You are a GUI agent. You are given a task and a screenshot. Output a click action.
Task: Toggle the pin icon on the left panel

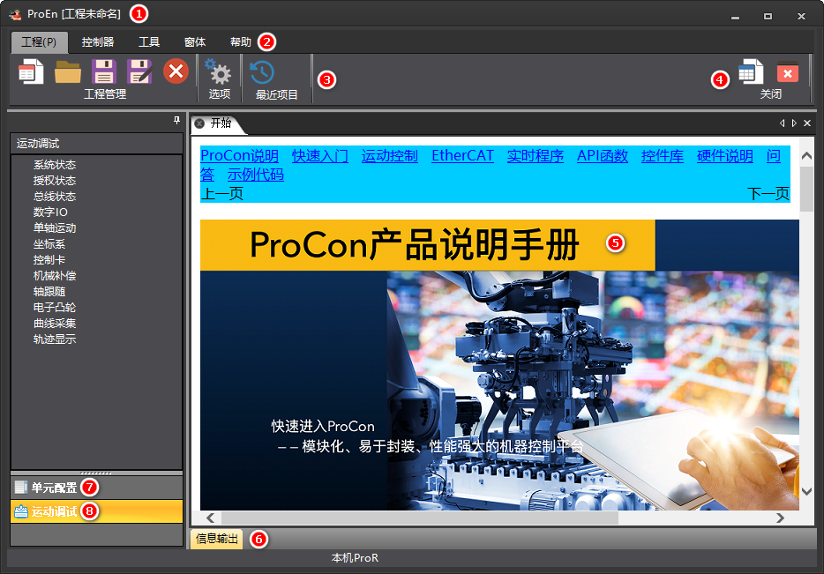pyautogui.click(x=176, y=121)
